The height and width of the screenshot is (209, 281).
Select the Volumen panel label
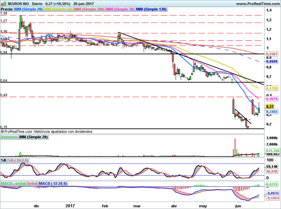[9, 137]
